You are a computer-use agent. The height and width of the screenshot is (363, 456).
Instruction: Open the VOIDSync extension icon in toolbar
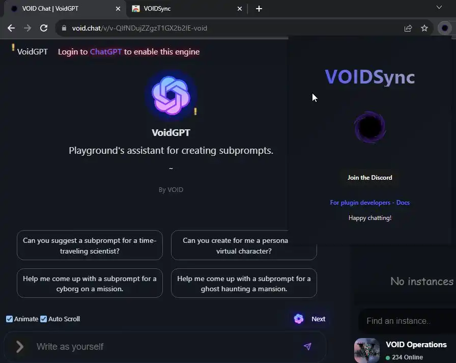point(444,28)
